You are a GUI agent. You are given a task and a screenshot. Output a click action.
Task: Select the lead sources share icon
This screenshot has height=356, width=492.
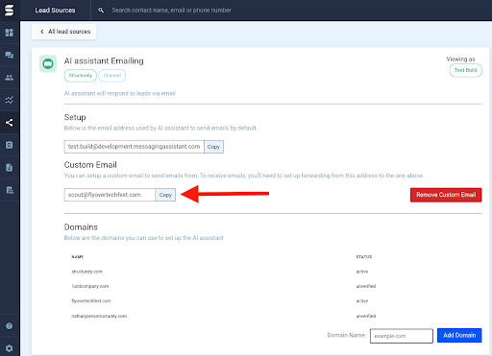point(10,123)
